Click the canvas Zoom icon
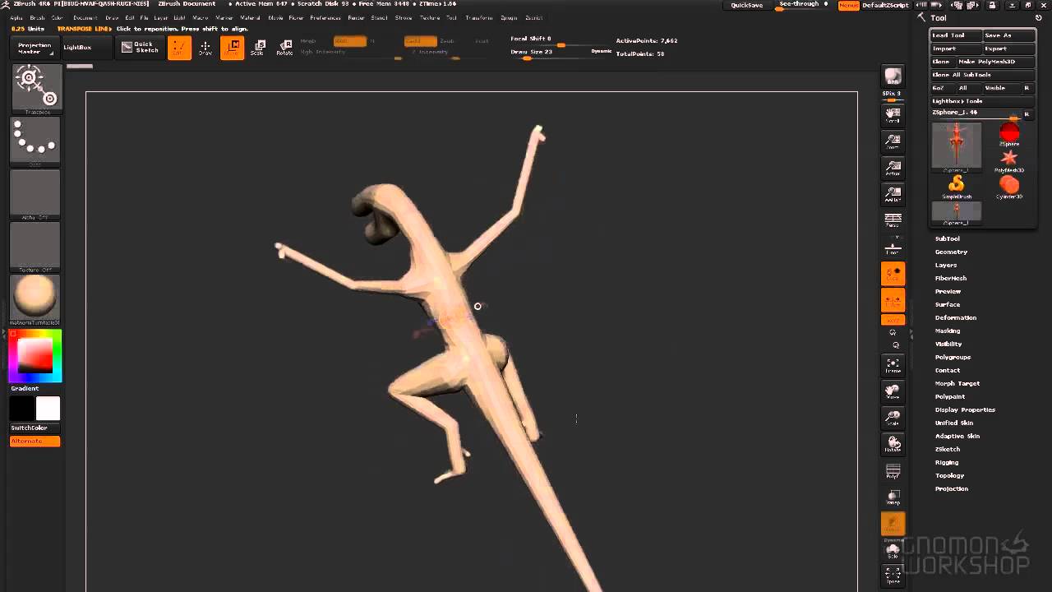Image resolution: width=1052 pixels, height=592 pixels. coord(893,141)
